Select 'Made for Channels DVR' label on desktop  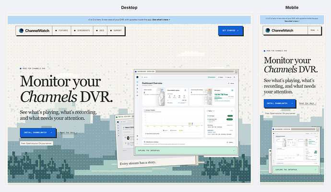(x=33, y=68)
